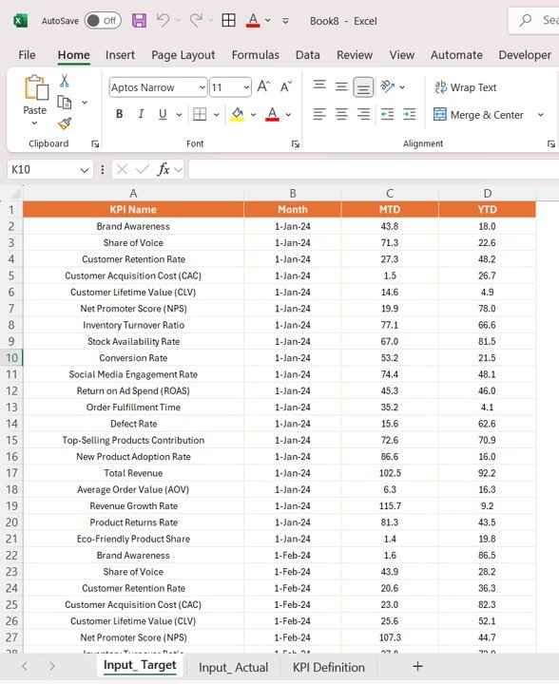Image resolution: width=559 pixels, height=684 pixels.
Task: Decrease font size with smaller A icon
Action: (x=286, y=86)
